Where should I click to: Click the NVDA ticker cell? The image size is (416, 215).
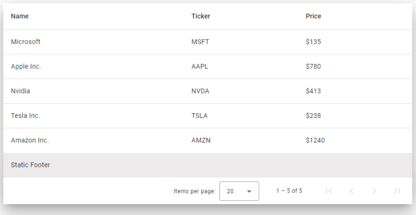(200, 91)
